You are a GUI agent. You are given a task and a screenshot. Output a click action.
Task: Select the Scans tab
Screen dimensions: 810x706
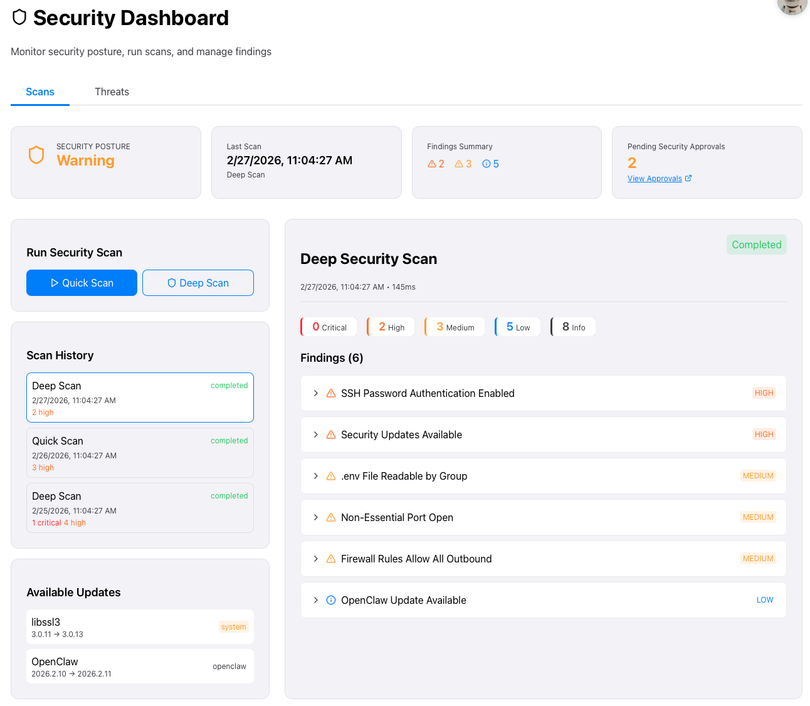pos(39,92)
